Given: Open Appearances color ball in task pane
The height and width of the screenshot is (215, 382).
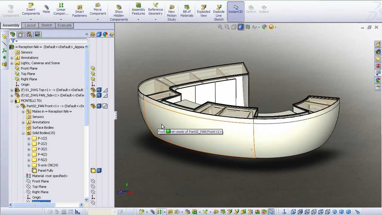Looking at the screenshot, I should [x=378, y=80].
